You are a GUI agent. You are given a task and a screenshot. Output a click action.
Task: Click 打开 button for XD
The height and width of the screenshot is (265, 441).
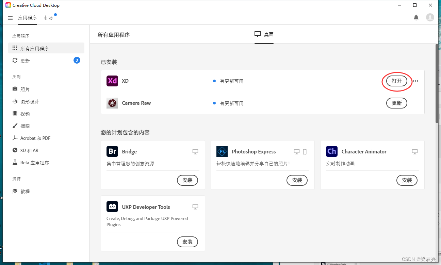point(397,81)
